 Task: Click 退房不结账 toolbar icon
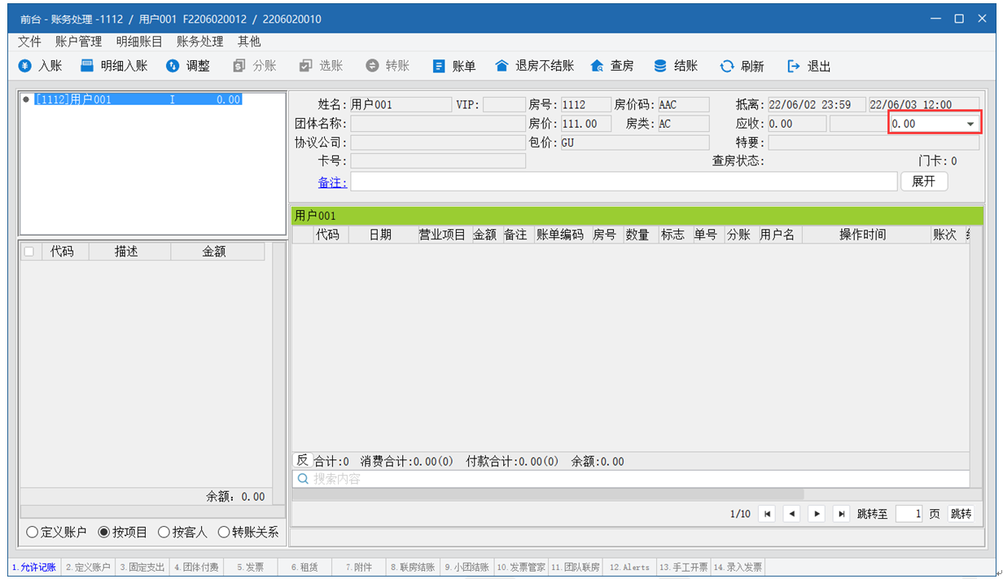click(x=501, y=66)
